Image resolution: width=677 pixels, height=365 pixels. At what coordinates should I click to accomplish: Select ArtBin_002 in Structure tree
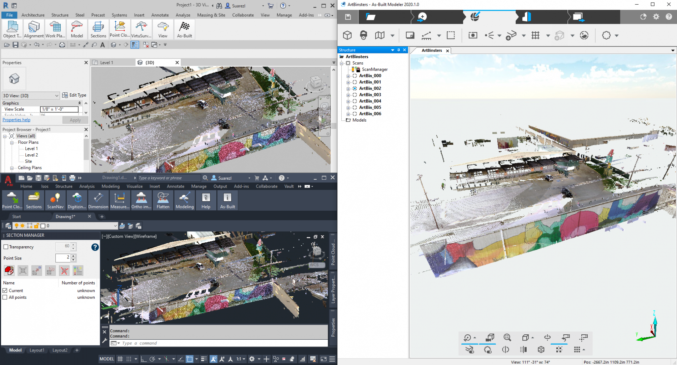[x=370, y=88]
